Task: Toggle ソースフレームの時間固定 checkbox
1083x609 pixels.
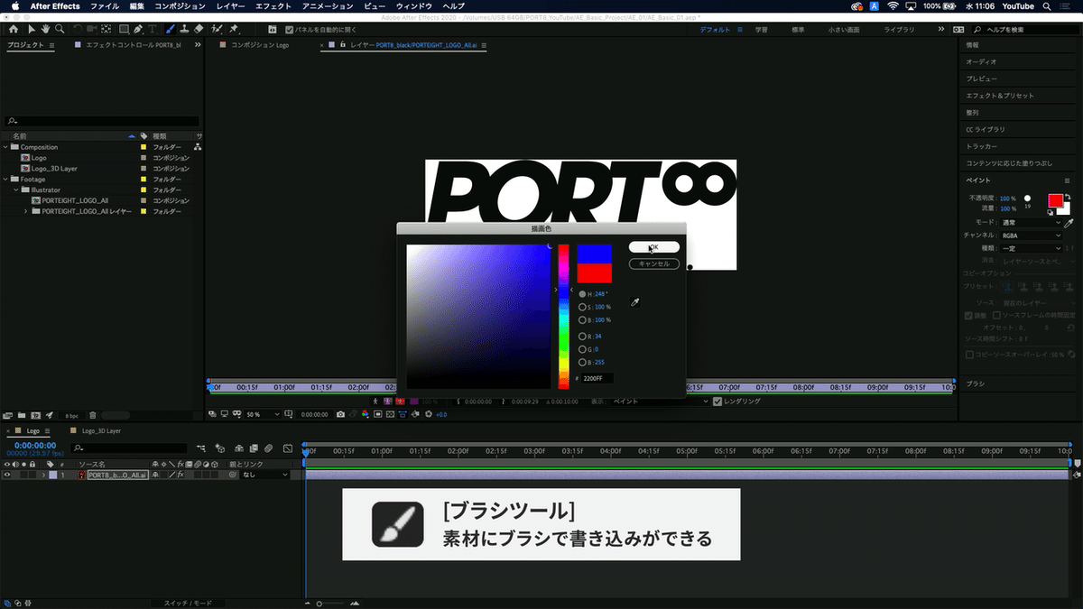Action: pyautogui.click(x=997, y=315)
